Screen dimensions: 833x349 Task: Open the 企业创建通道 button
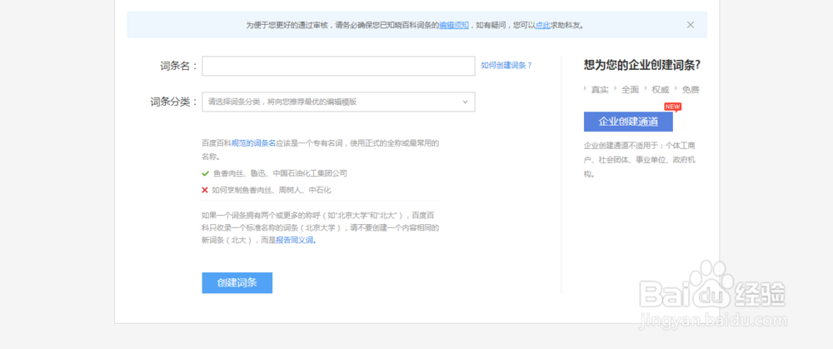coord(628,122)
